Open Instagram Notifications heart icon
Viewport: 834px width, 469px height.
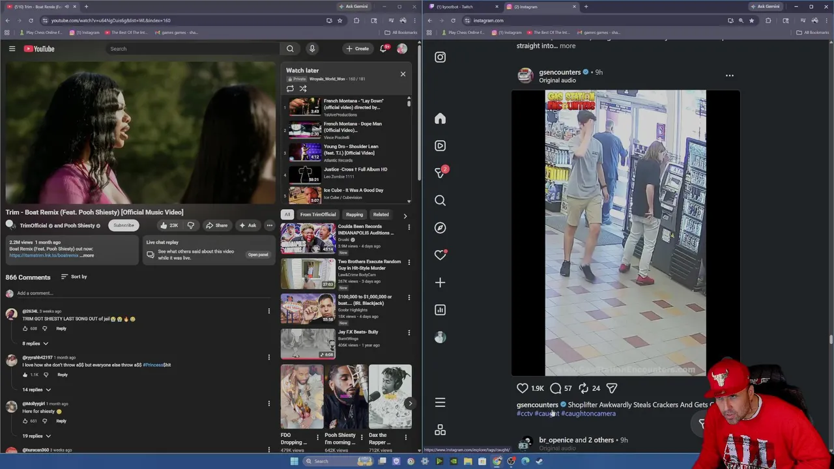pos(440,255)
